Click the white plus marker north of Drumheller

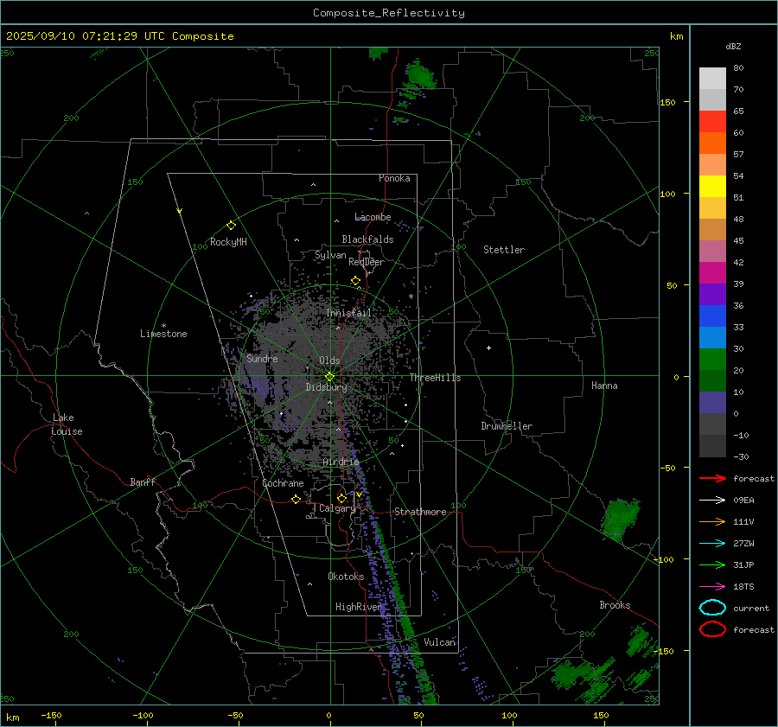click(488, 348)
